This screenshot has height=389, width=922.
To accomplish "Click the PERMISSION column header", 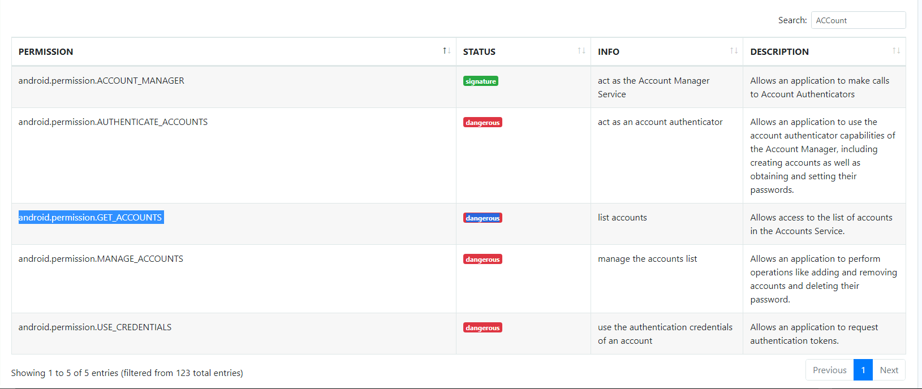I will click(234, 51).
